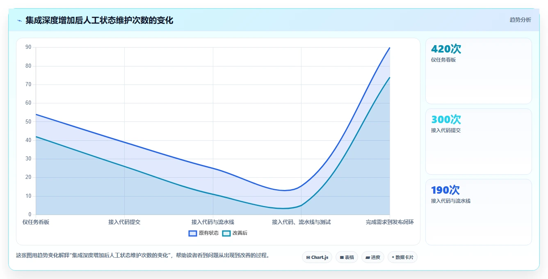This screenshot has width=548, height=279.
Task: Open the 420次 仅任务看板 stat card
Action: (479, 71)
